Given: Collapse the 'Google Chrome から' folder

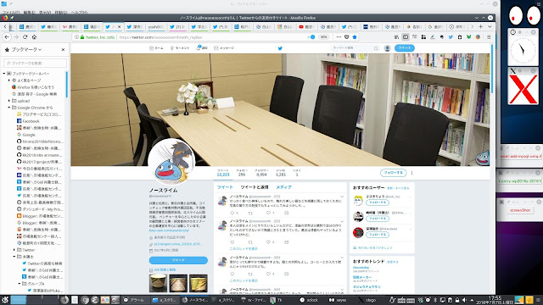Looking at the screenshot, I should coord(9,108).
